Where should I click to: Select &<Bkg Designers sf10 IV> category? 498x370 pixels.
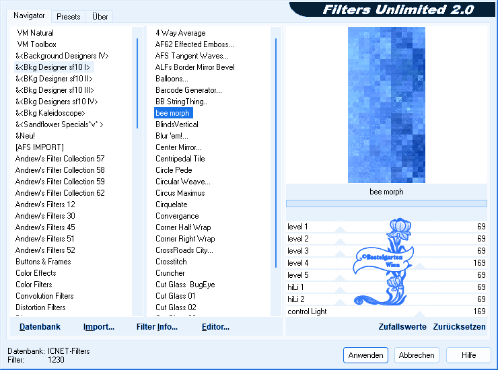[x=57, y=102]
